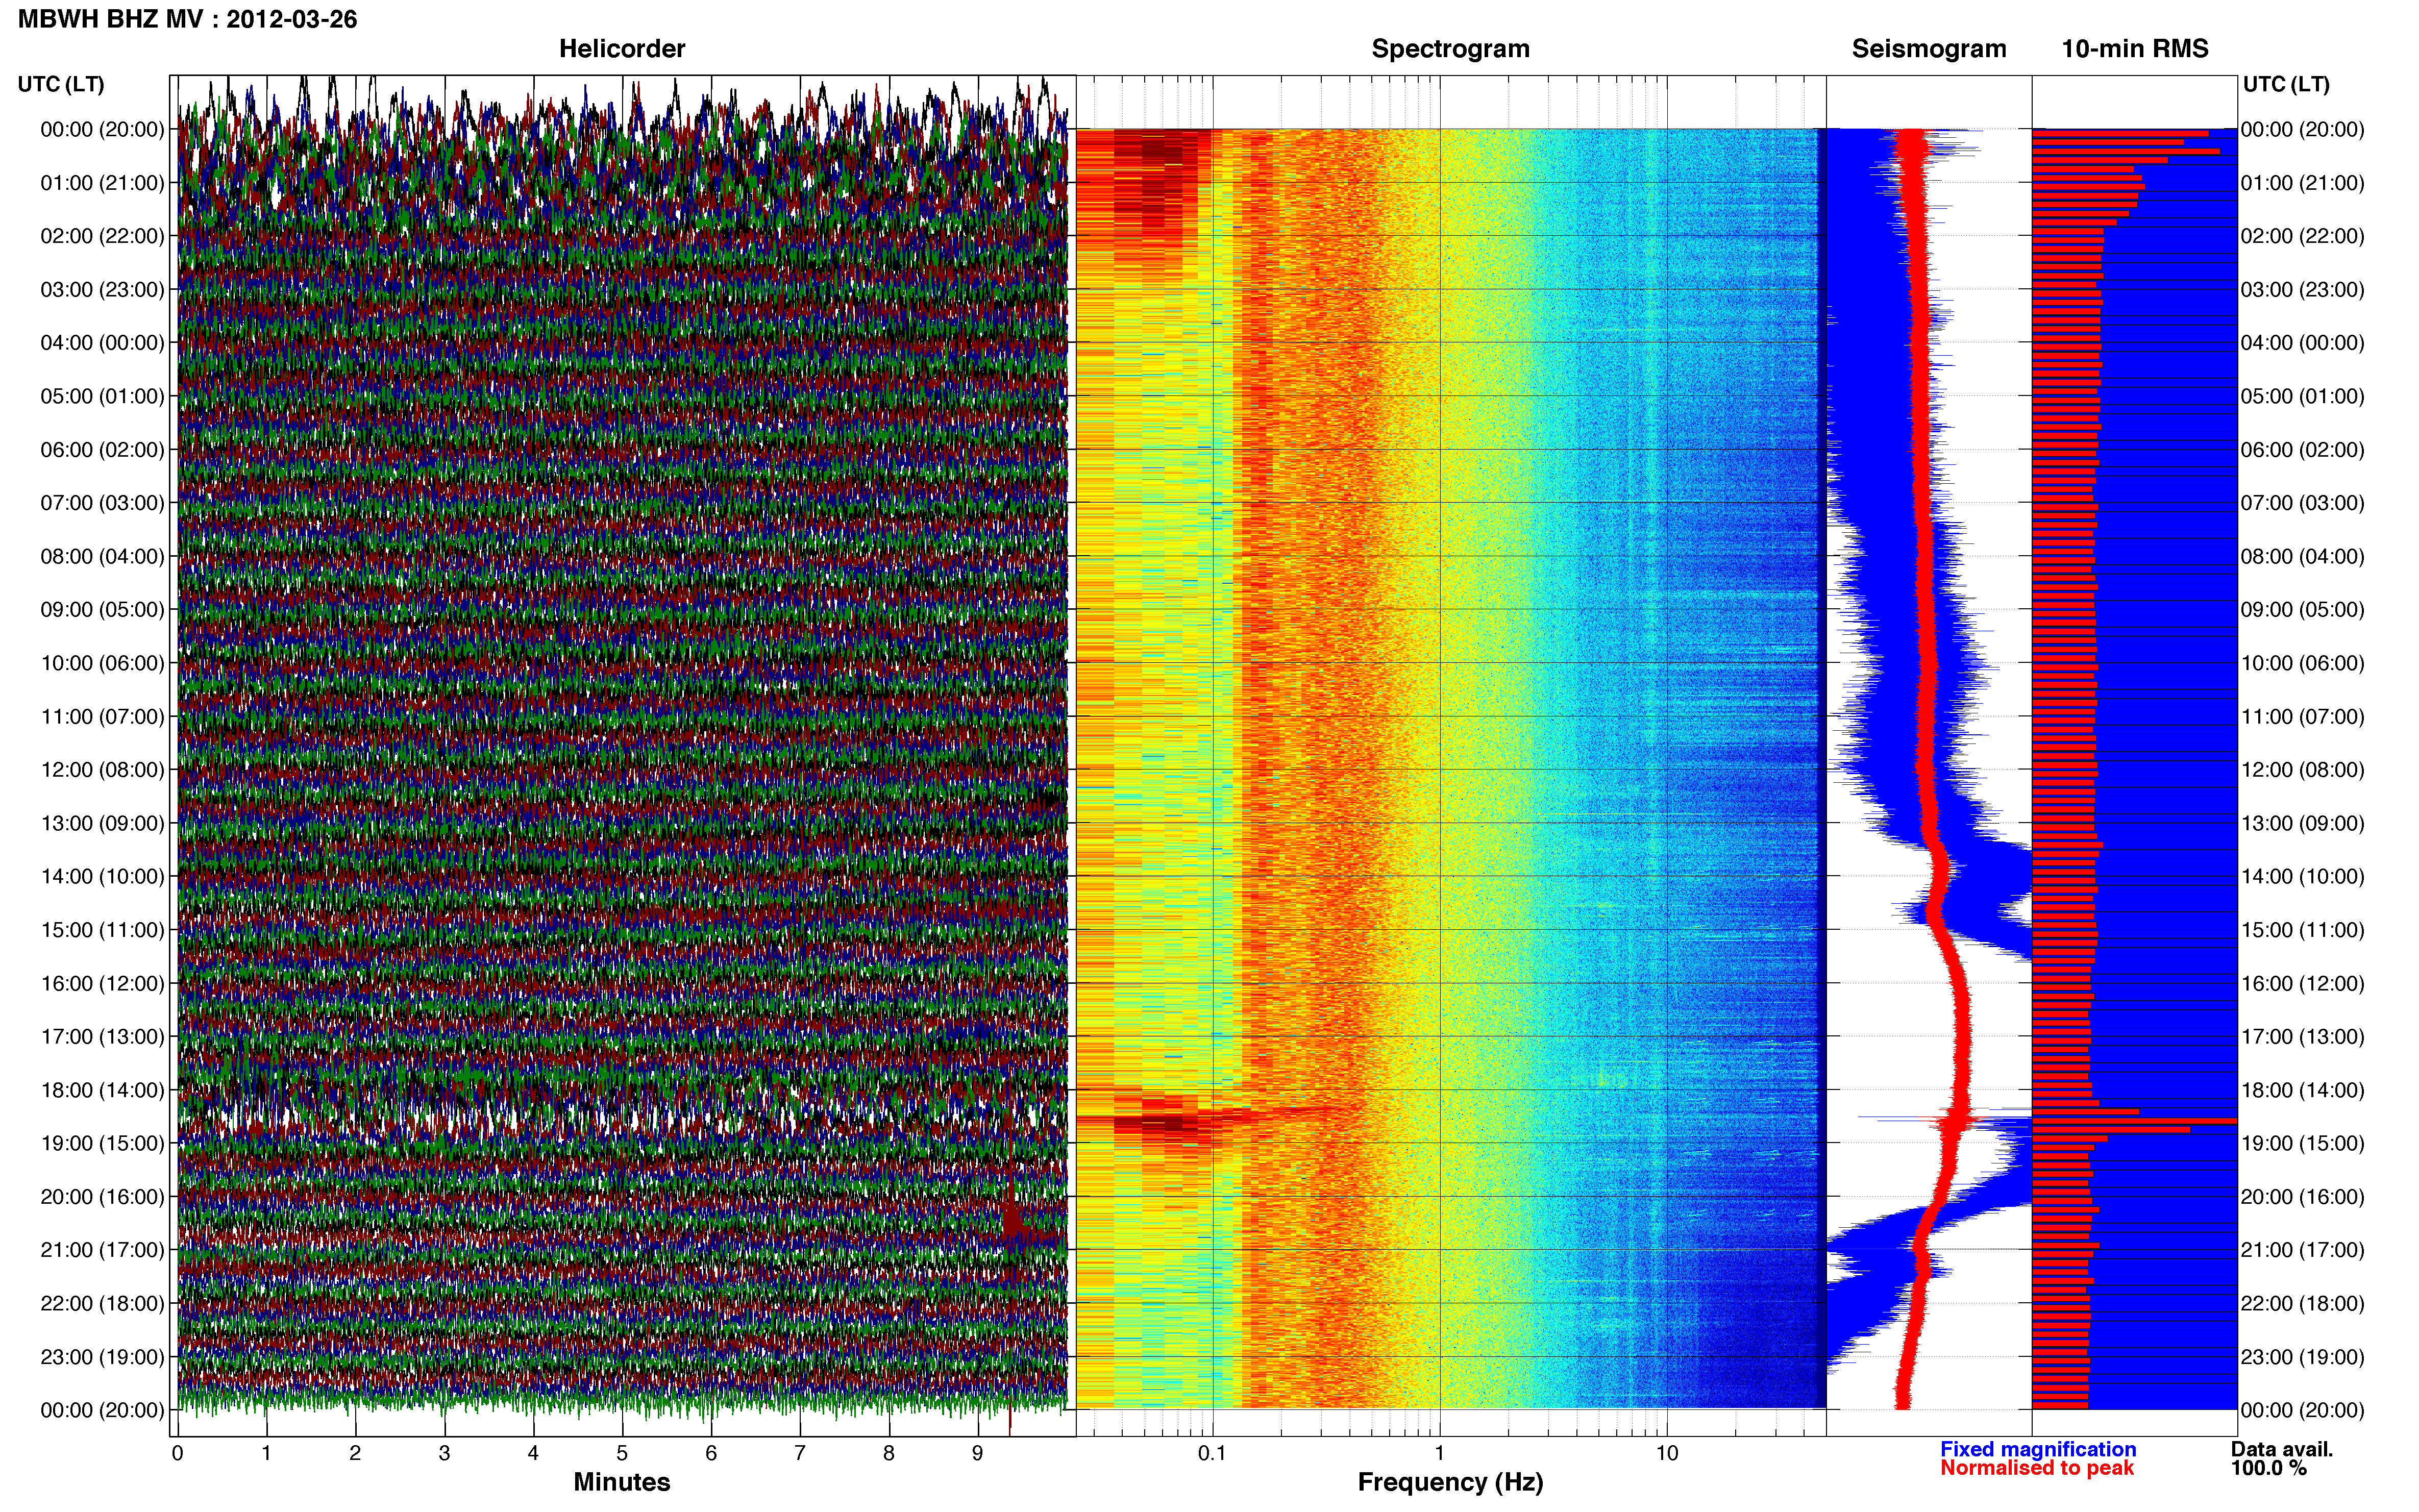2419x1512 pixels.
Task: Click '05:00 (01:00)' left of the Helicorder
Action: coord(102,396)
